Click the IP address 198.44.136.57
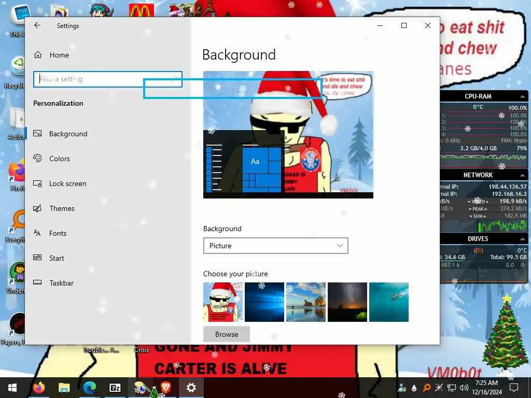Screen dimensions: 531x398 click(x=508, y=187)
